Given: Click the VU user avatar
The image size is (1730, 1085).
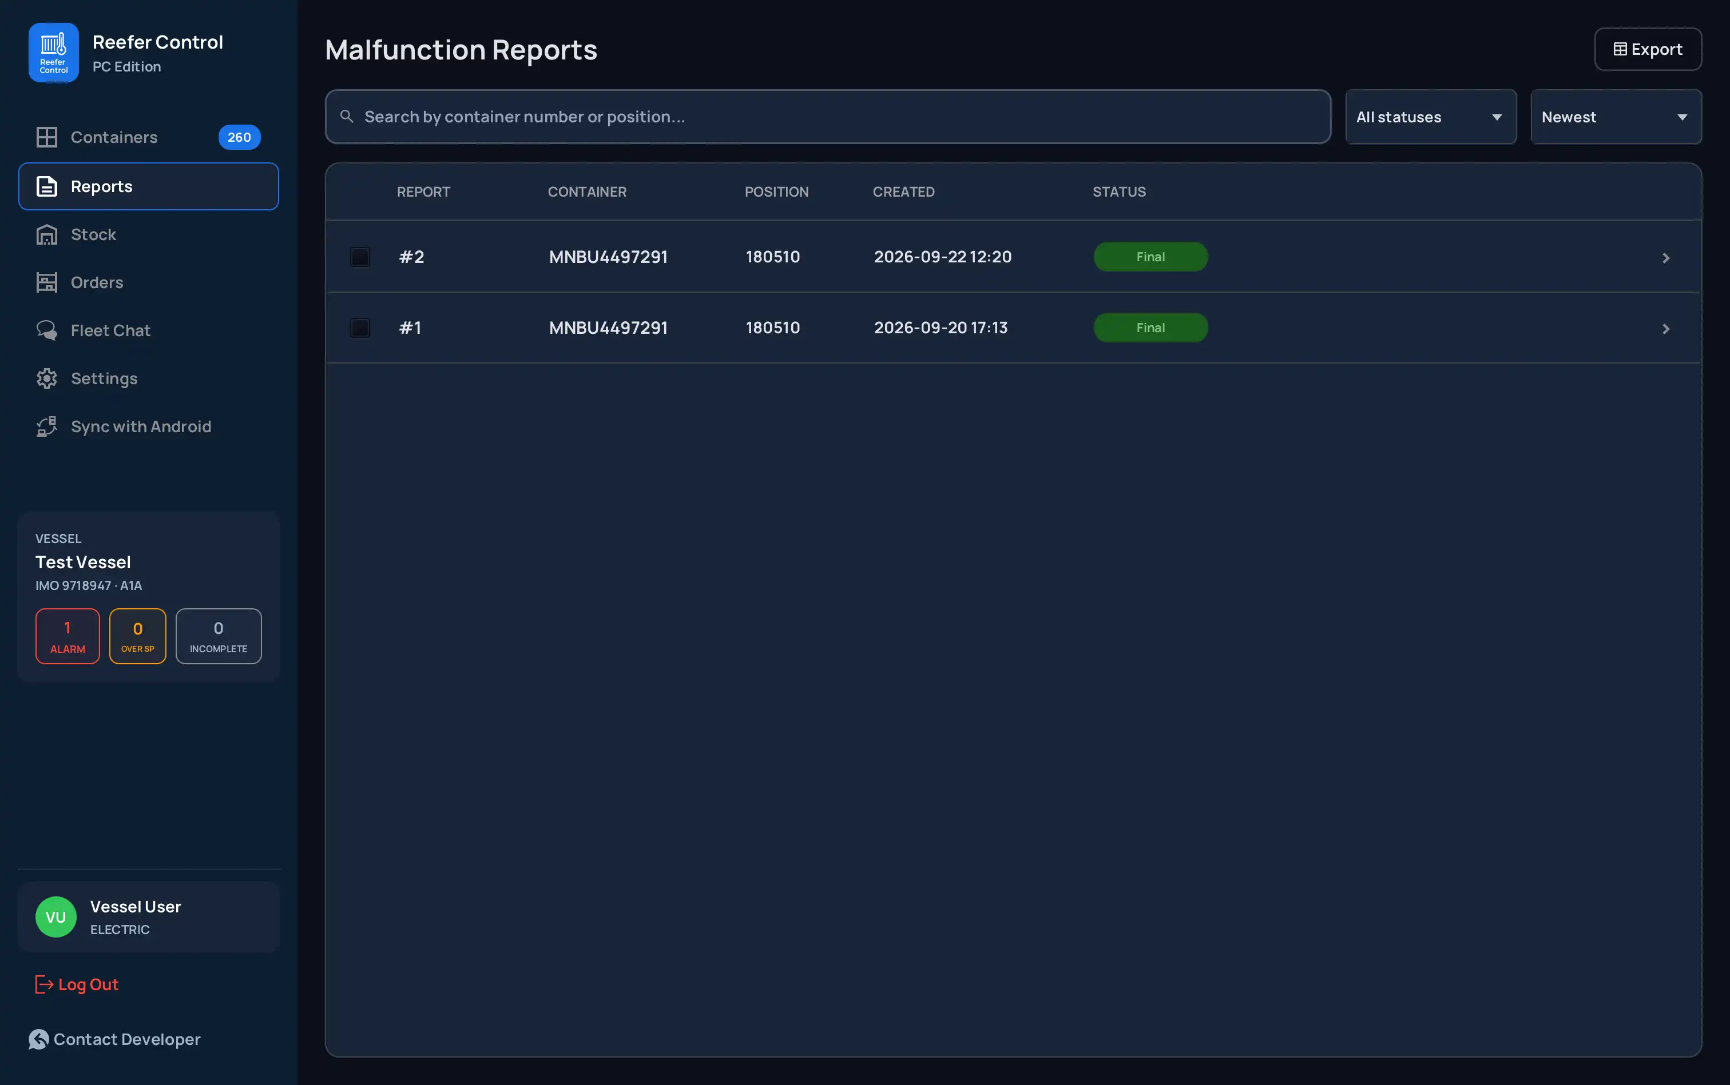Looking at the screenshot, I should click(x=56, y=917).
